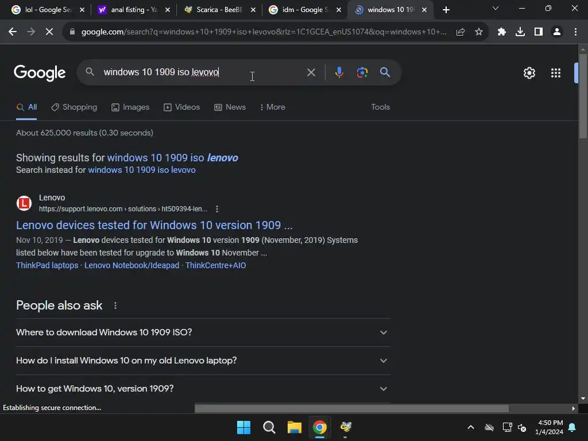588x441 pixels.
Task: Switch to the Yahoo search tab
Action: (133, 10)
